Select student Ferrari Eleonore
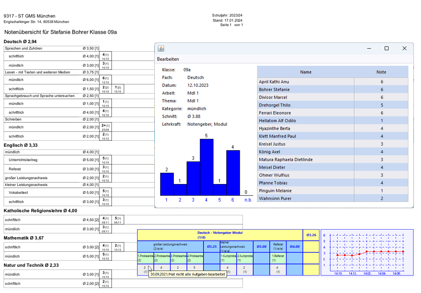 [x=333, y=113]
